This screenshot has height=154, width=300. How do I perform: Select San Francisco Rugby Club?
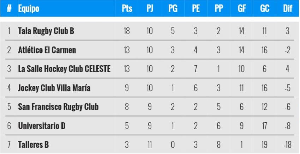click(x=58, y=107)
